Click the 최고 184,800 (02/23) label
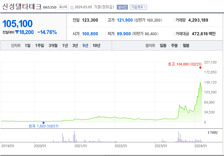 (x=185, y=64)
